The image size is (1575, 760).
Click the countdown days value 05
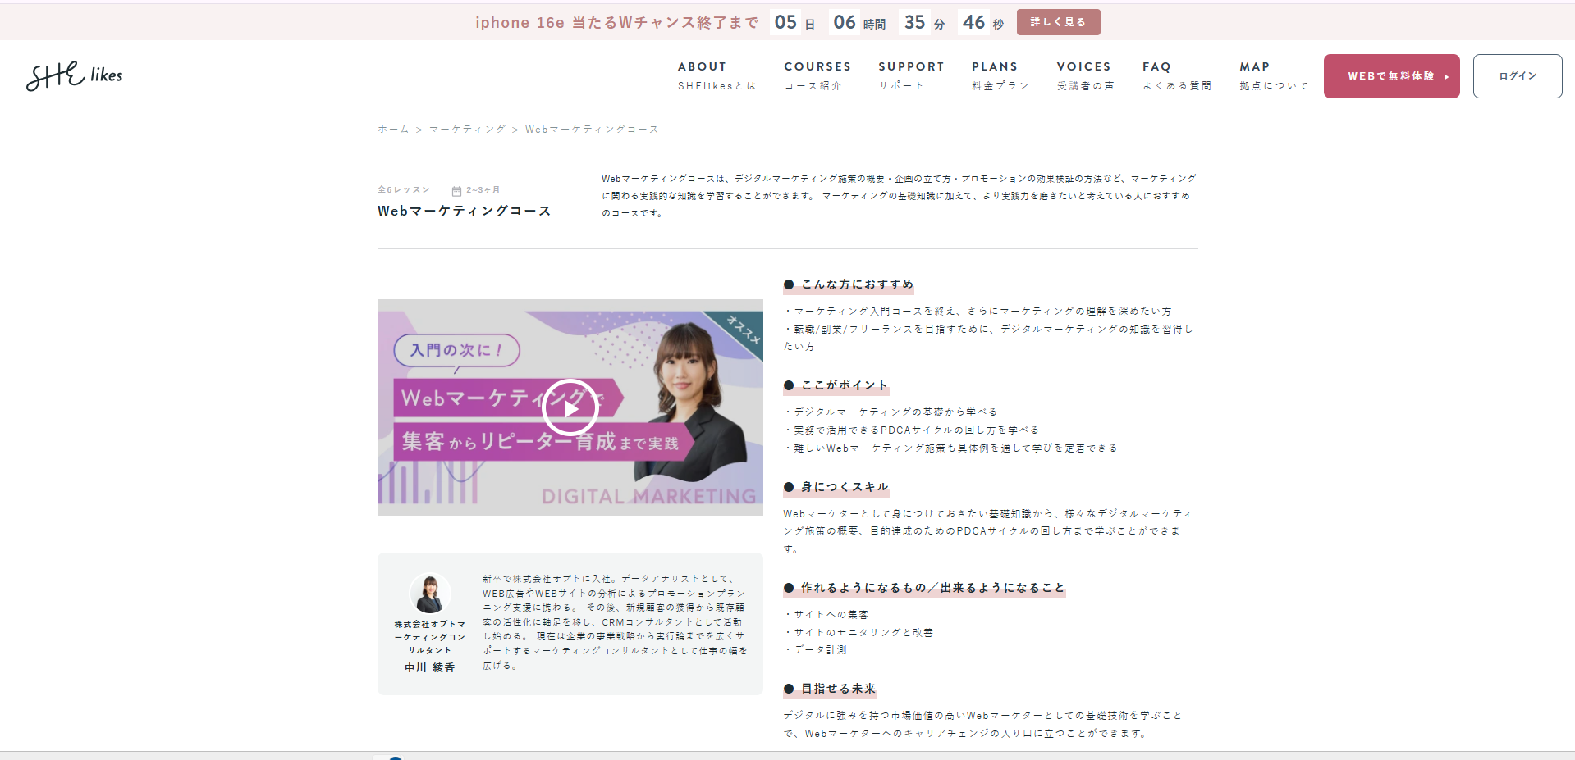click(785, 22)
